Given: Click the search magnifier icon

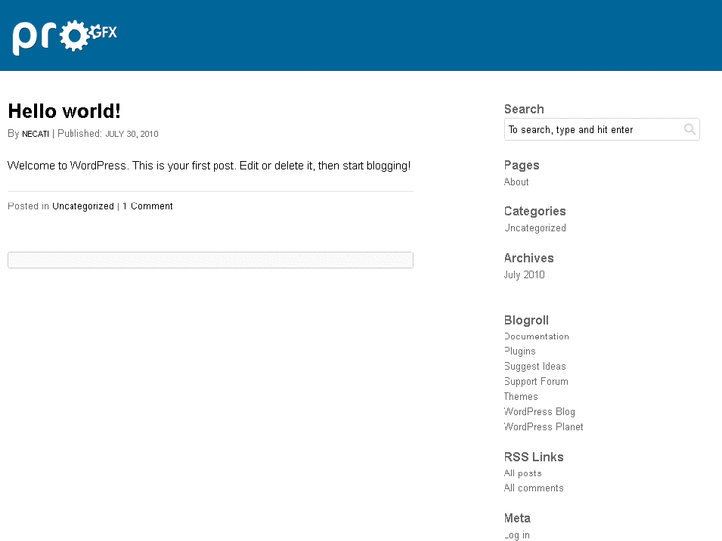Looking at the screenshot, I should [690, 130].
